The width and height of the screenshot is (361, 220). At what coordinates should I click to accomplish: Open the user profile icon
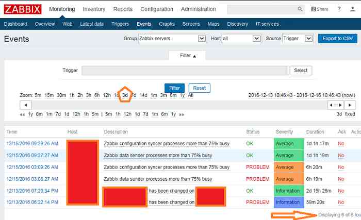352,9
